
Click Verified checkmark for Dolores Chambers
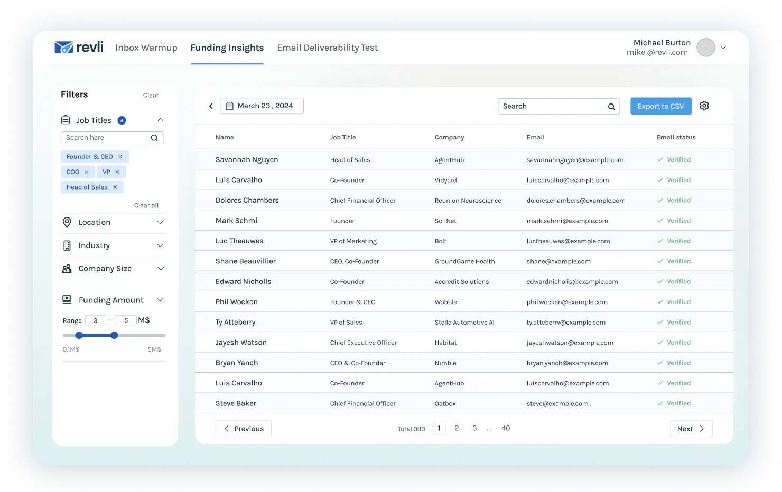[x=660, y=200]
